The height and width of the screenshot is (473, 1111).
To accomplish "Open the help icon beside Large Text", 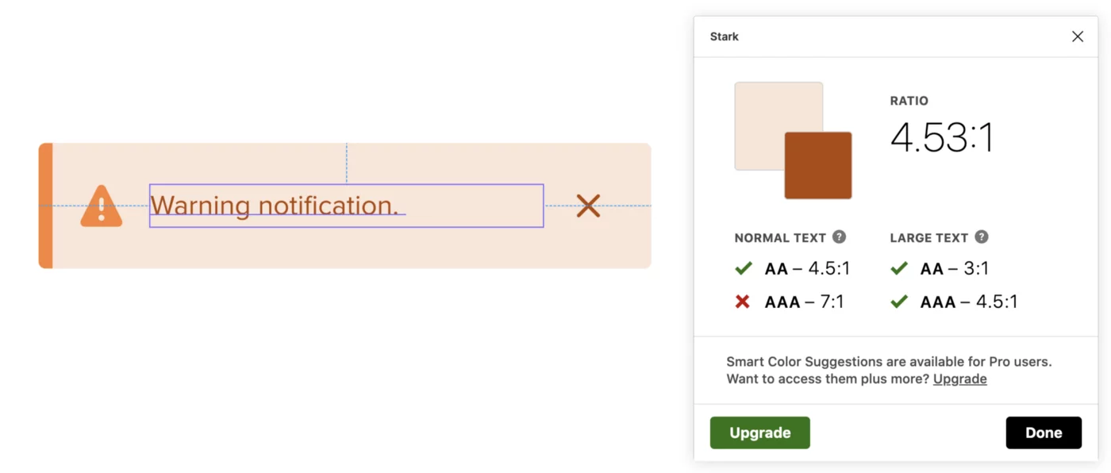I will coord(981,236).
